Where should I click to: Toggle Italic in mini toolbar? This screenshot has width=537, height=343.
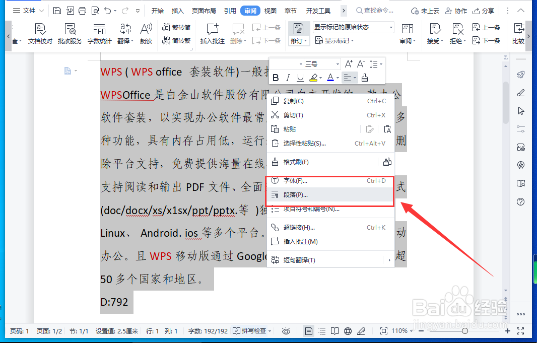(288, 78)
